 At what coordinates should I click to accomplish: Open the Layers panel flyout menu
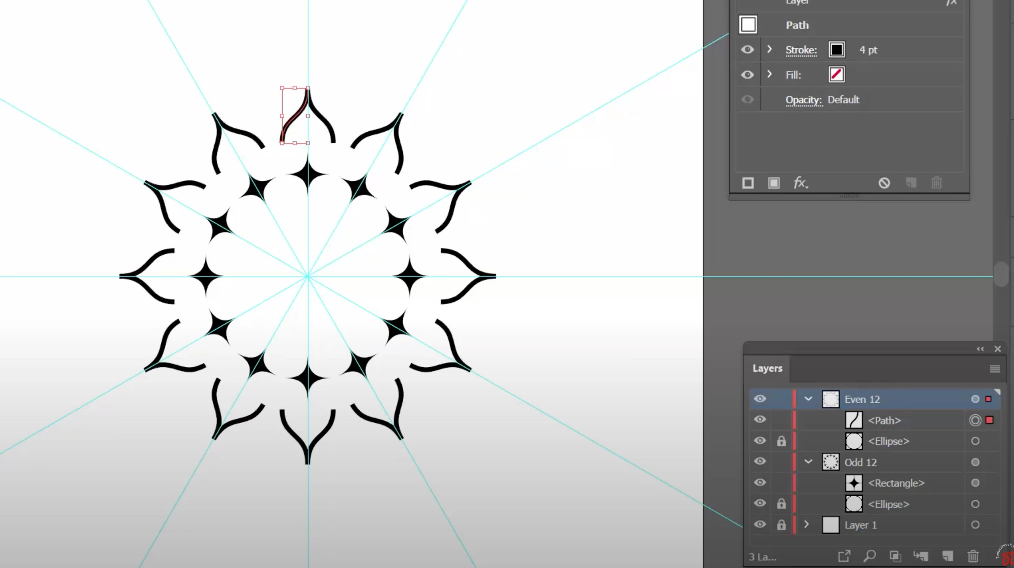point(994,369)
